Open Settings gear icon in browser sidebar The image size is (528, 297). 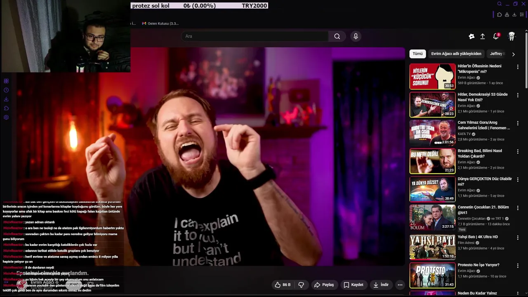(6, 117)
